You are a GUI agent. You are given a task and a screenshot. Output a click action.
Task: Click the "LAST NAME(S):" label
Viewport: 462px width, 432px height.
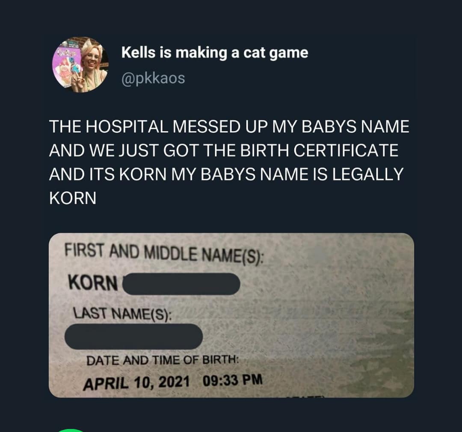(x=122, y=313)
